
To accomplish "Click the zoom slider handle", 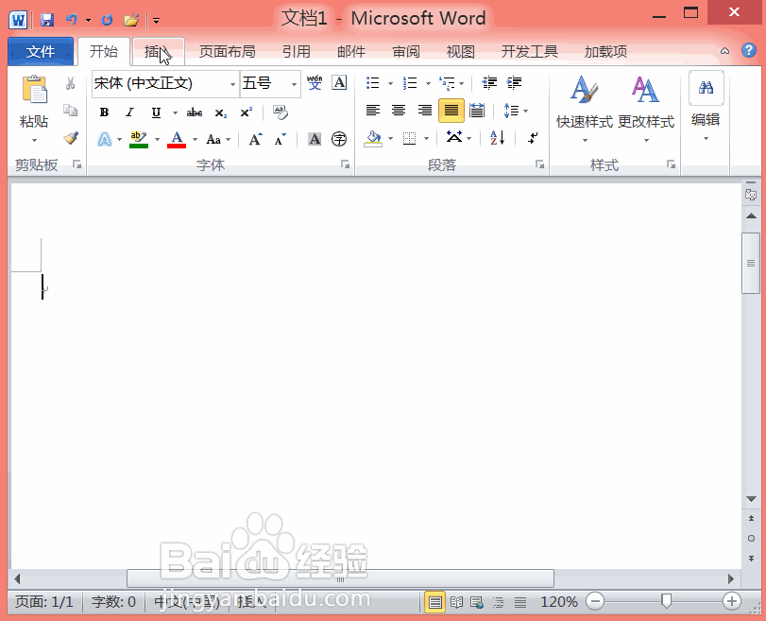I will coord(666,601).
